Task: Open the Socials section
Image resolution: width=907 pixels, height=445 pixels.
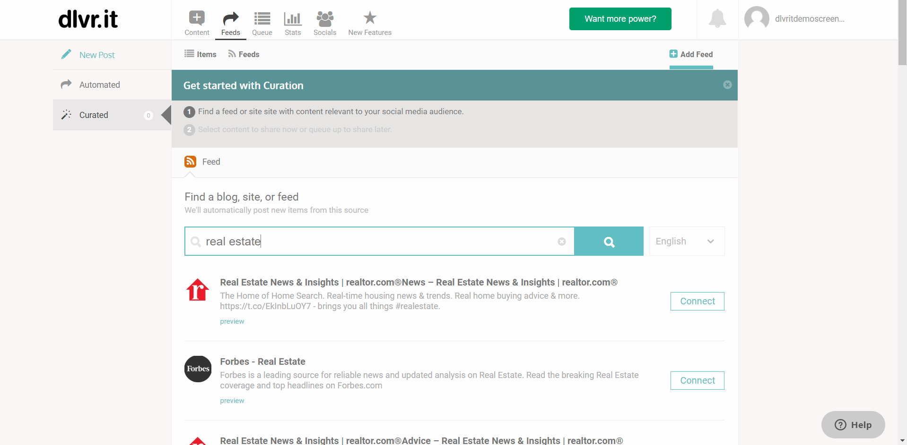Action: [x=325, y=23]
